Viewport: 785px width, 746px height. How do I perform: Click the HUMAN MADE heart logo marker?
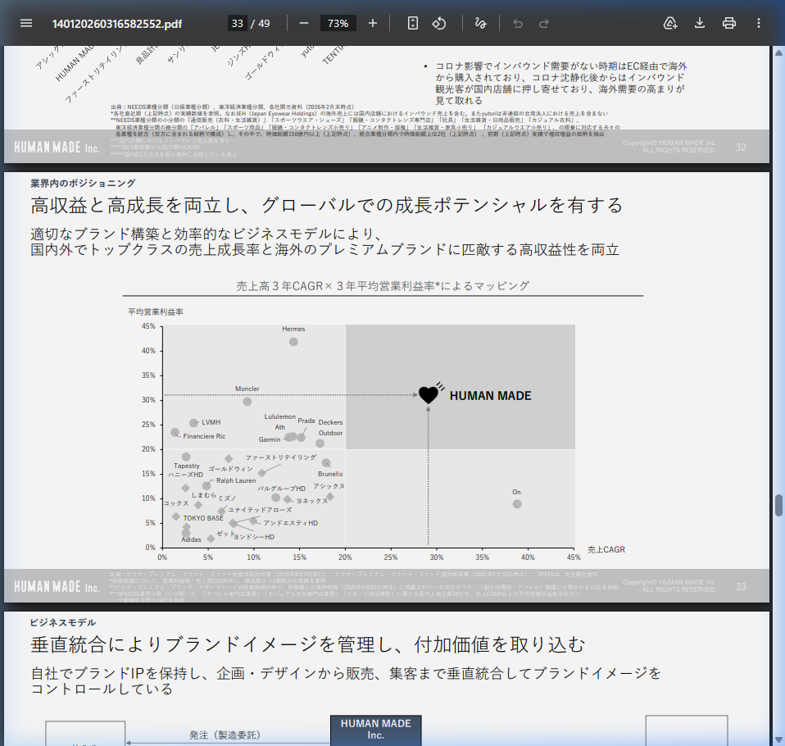click(429, 393)
